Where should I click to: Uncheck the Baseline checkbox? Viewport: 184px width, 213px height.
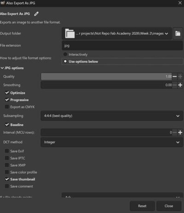coord(7,125)
